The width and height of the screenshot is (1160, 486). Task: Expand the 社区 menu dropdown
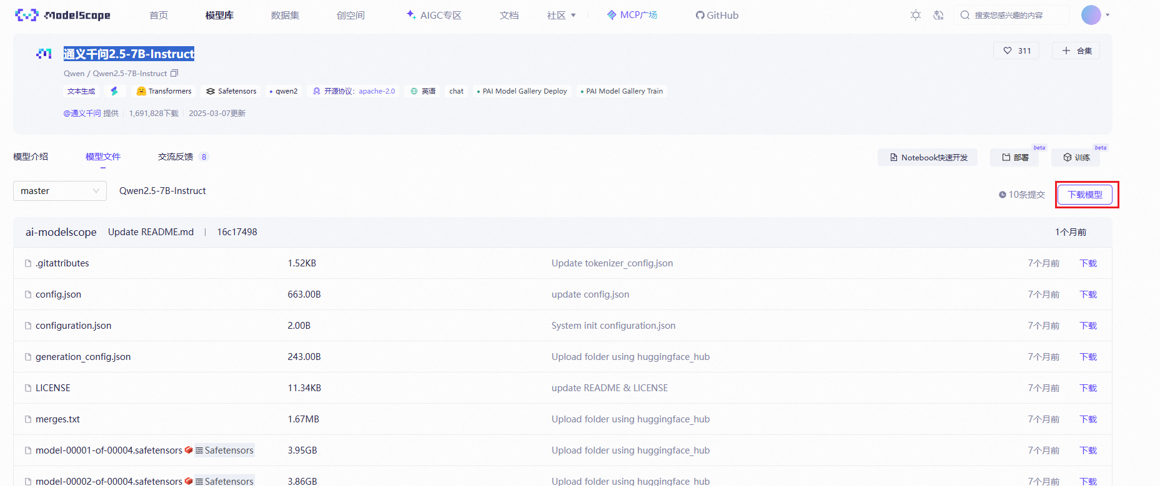pyautogui.click(x=561, y=15)
